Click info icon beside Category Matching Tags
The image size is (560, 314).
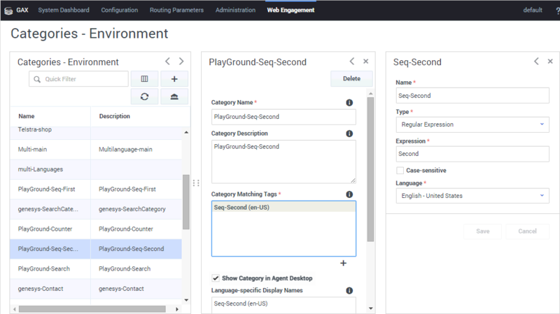[x=349, y=194]
